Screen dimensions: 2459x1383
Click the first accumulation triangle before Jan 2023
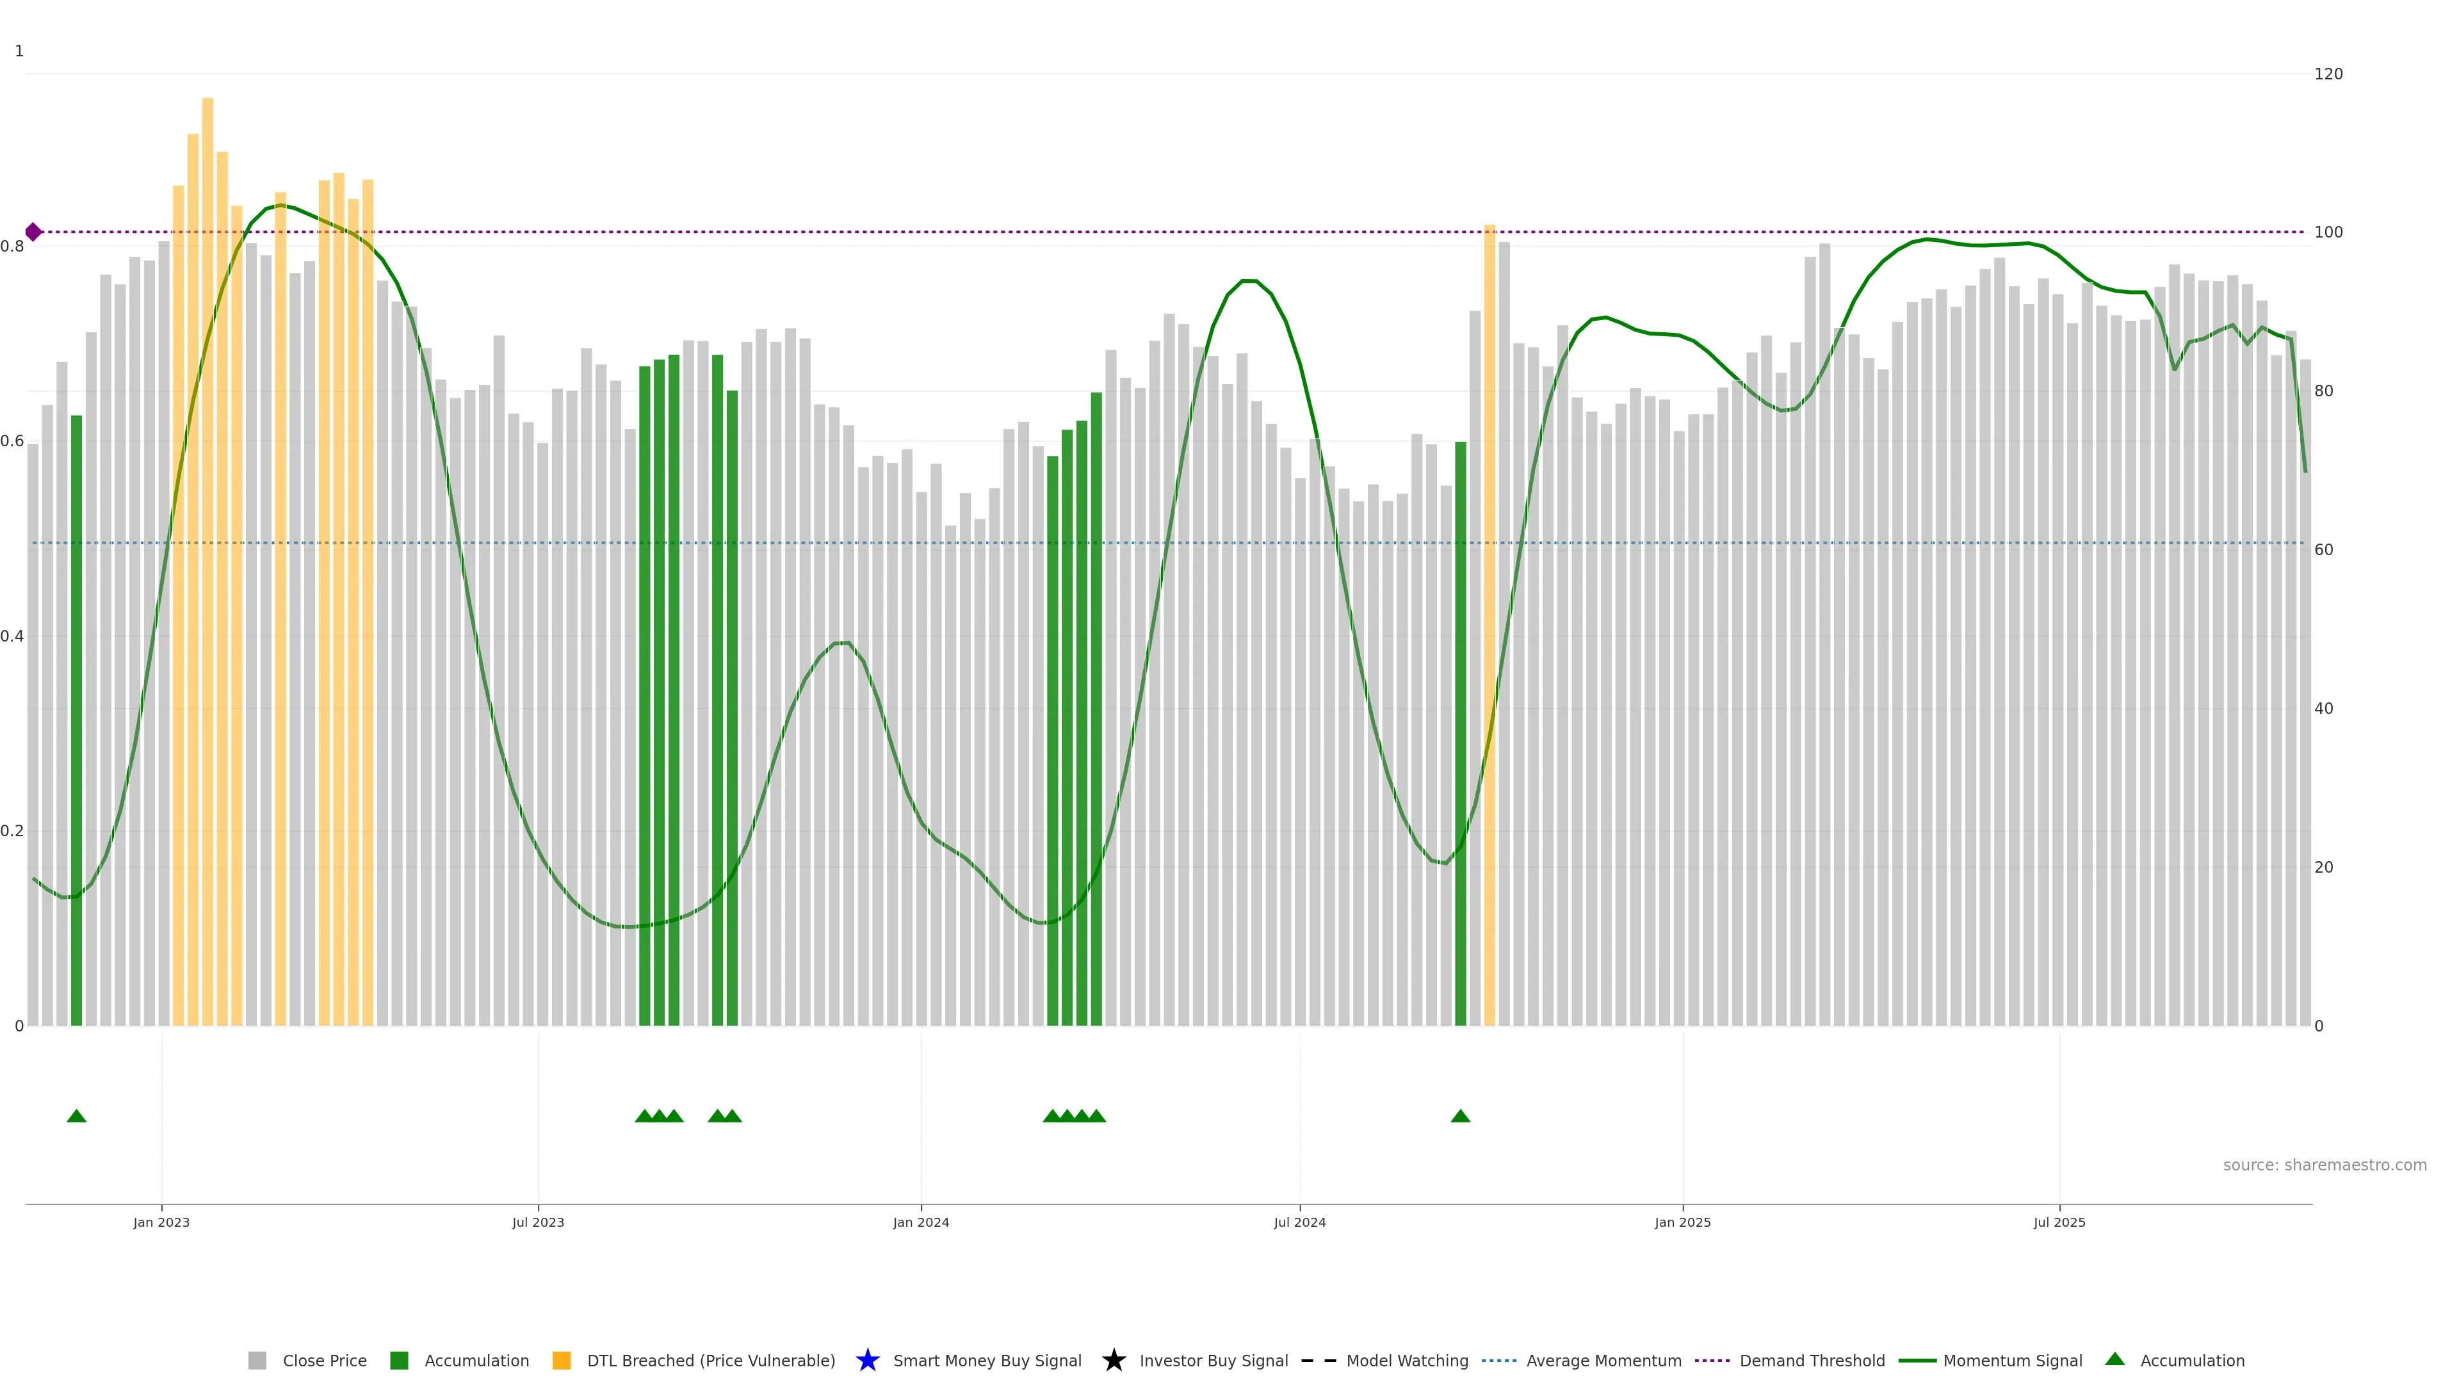(76, 1116)
